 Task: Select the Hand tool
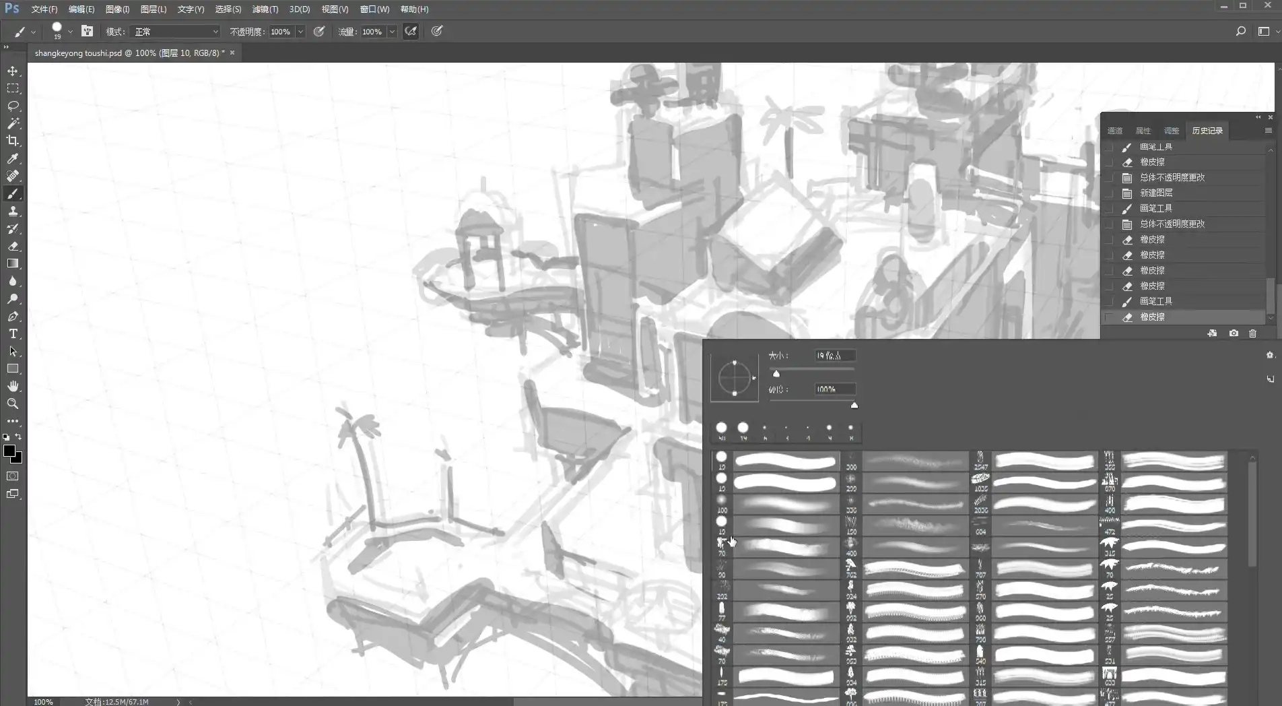13,386
